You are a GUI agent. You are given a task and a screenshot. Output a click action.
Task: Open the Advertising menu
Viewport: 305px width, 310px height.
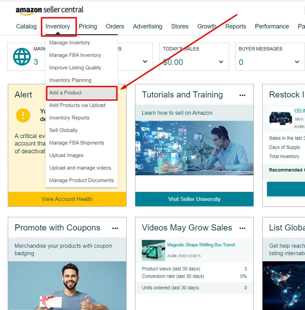tap(148, 26)
